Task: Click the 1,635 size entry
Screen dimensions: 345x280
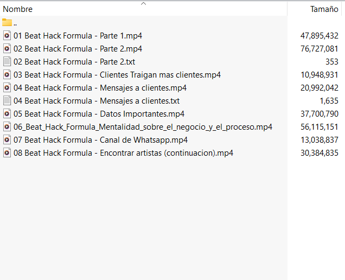Action: pos(329,101)
